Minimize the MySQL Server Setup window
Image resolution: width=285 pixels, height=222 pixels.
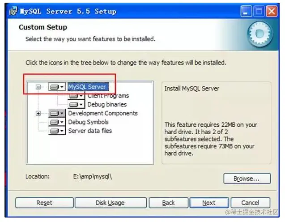point(246,11)
